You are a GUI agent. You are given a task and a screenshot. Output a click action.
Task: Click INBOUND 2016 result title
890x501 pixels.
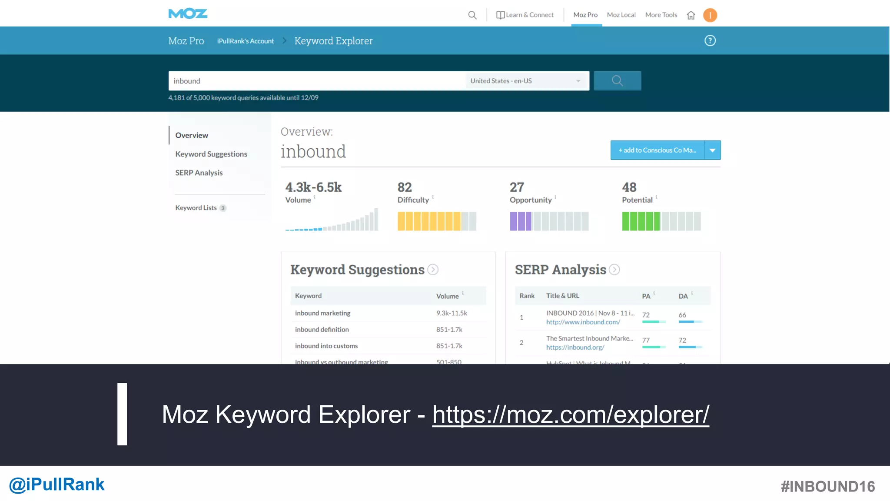(x=590, y=313)
